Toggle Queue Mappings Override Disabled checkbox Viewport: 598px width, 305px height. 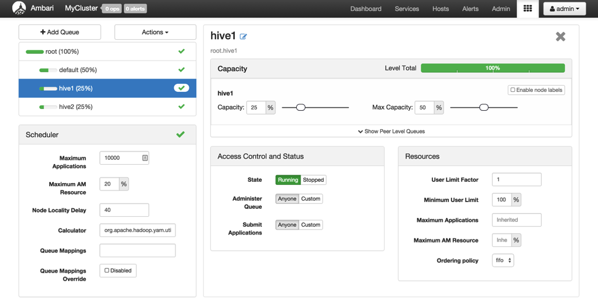pos(107,271)
